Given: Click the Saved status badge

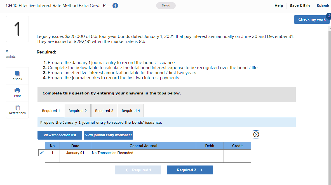Looking at the screenshot, I should (x=166, y=5).
